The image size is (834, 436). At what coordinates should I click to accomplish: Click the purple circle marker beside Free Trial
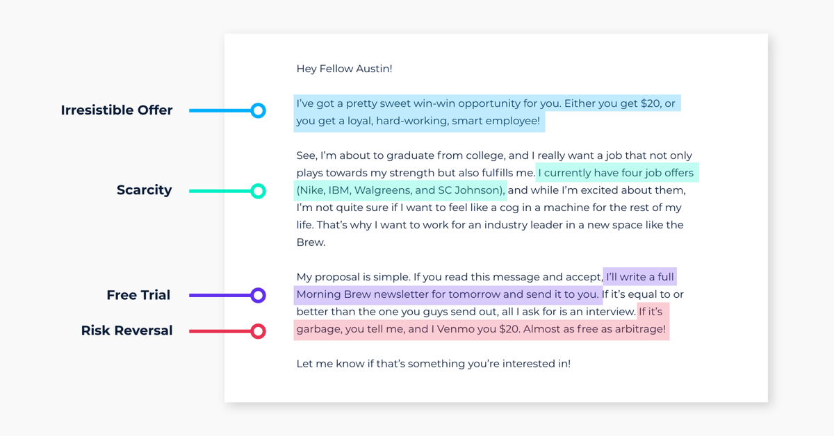[258, 295]
